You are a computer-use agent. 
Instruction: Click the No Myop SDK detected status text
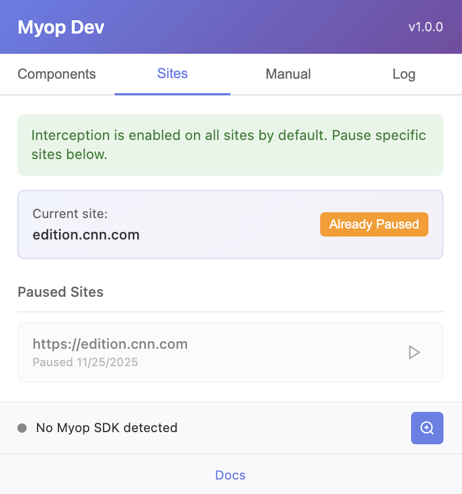(106, 428)
